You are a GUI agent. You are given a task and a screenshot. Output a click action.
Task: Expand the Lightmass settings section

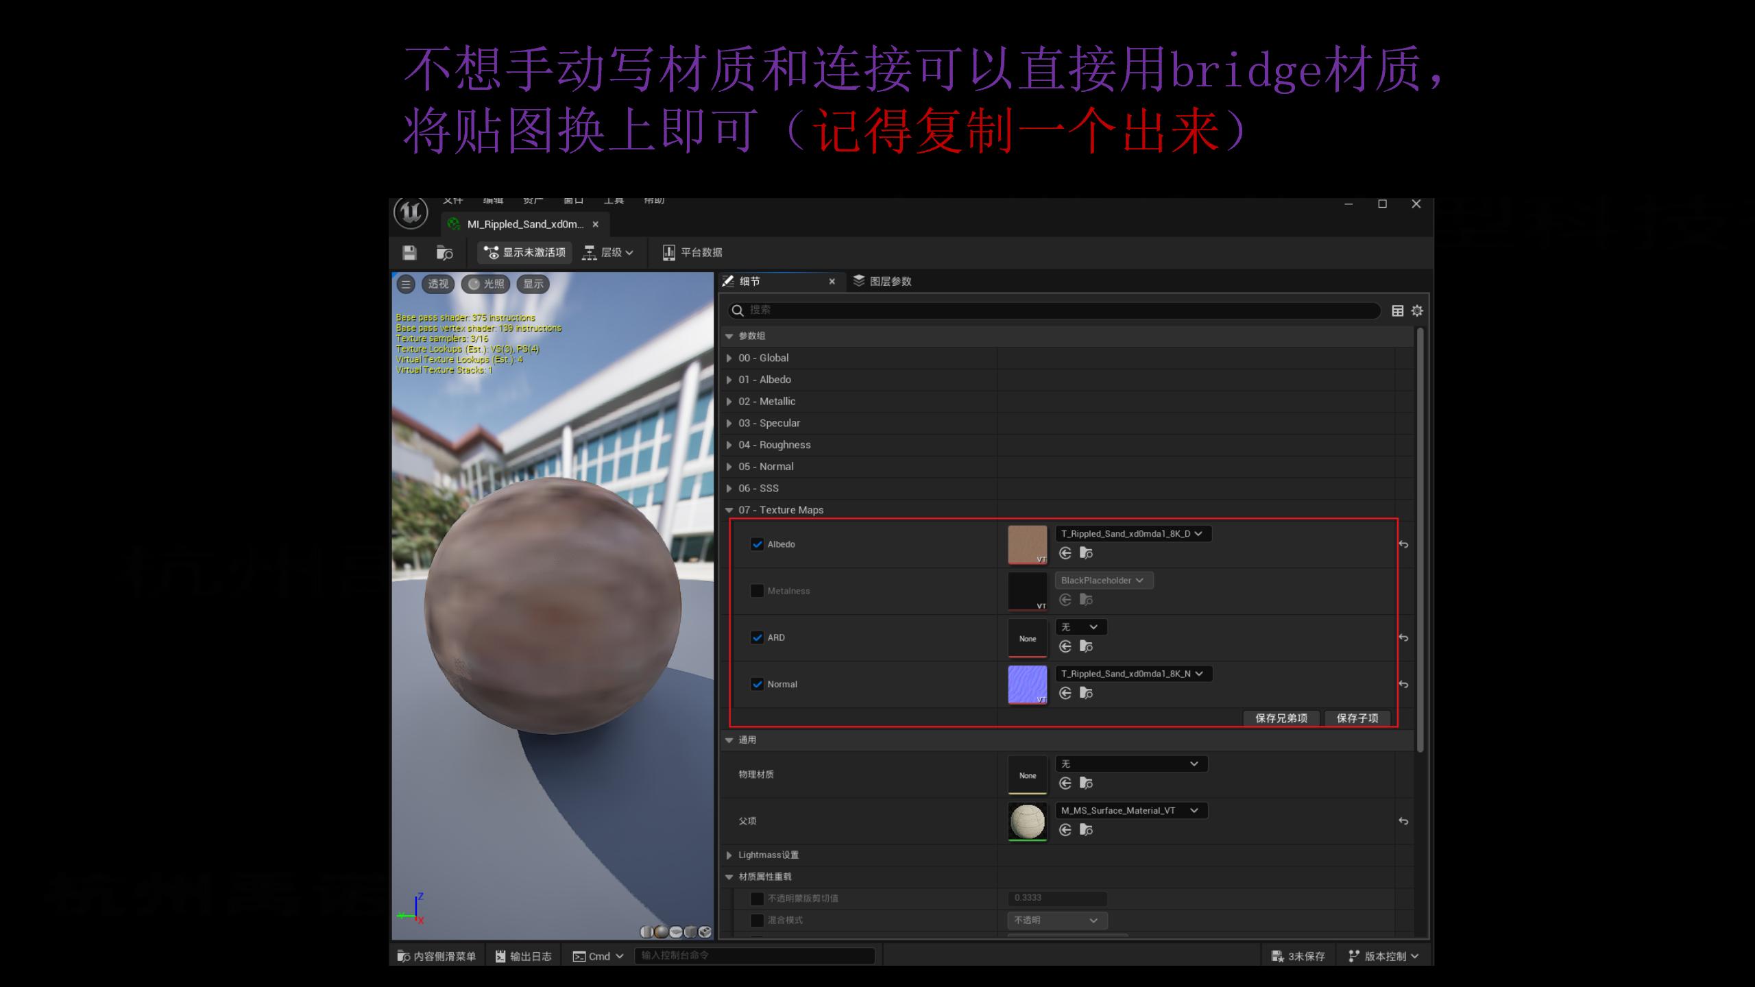click(729, 855)
